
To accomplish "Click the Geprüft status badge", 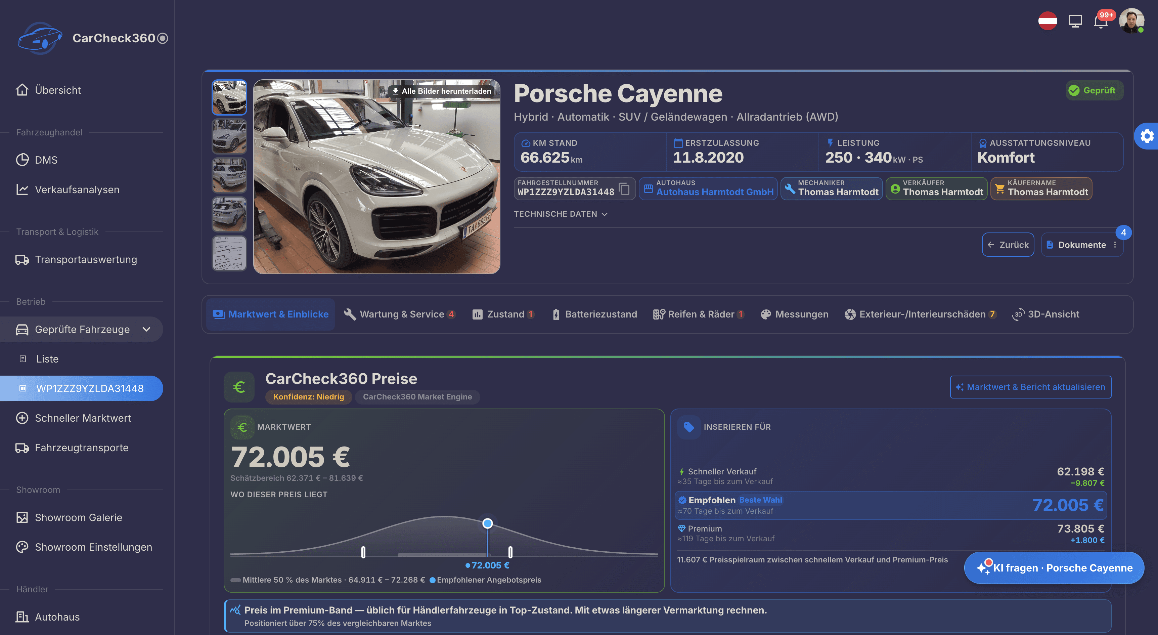I will pos(1094,90).
